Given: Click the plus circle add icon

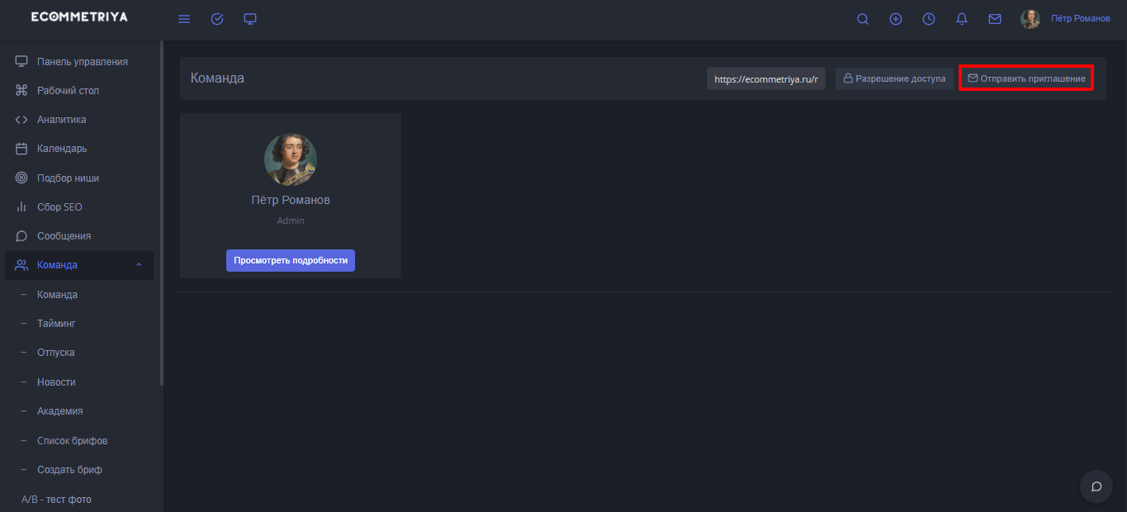Looking at the screenshot, I should point(896,19).
